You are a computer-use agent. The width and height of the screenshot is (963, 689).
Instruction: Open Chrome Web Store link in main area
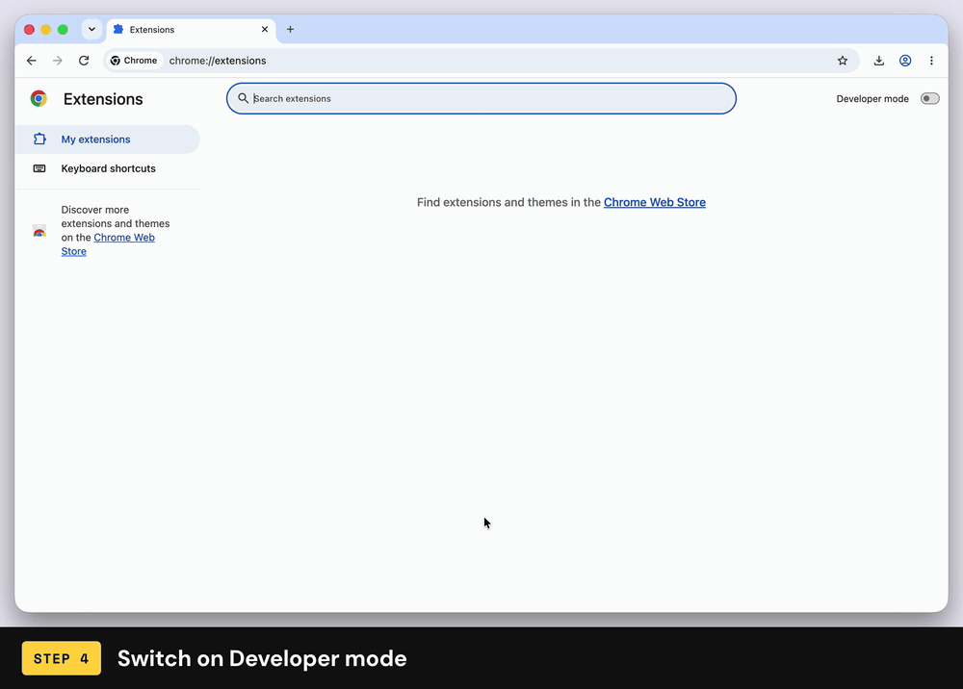(655, 202)
